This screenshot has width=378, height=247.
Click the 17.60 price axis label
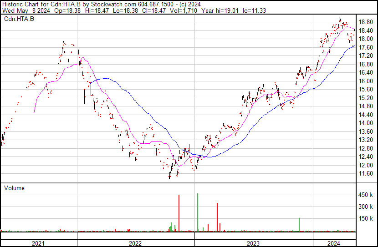pyautogui.click(x=366, y=47)
